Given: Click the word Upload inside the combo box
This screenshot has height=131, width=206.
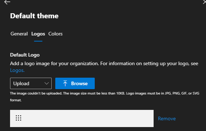Looking at the screenshot, I should tap(21, 83).
